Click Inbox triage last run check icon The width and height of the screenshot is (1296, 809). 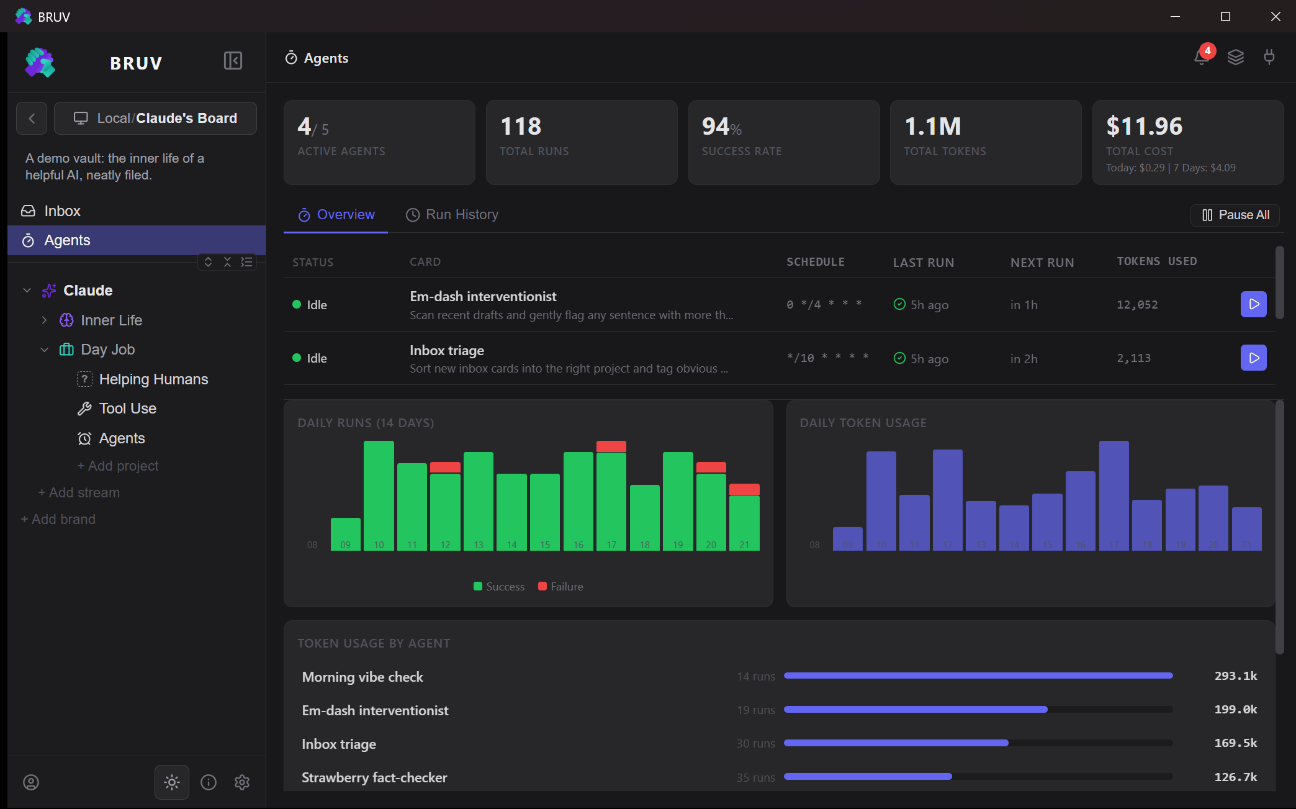coord(899,358)
